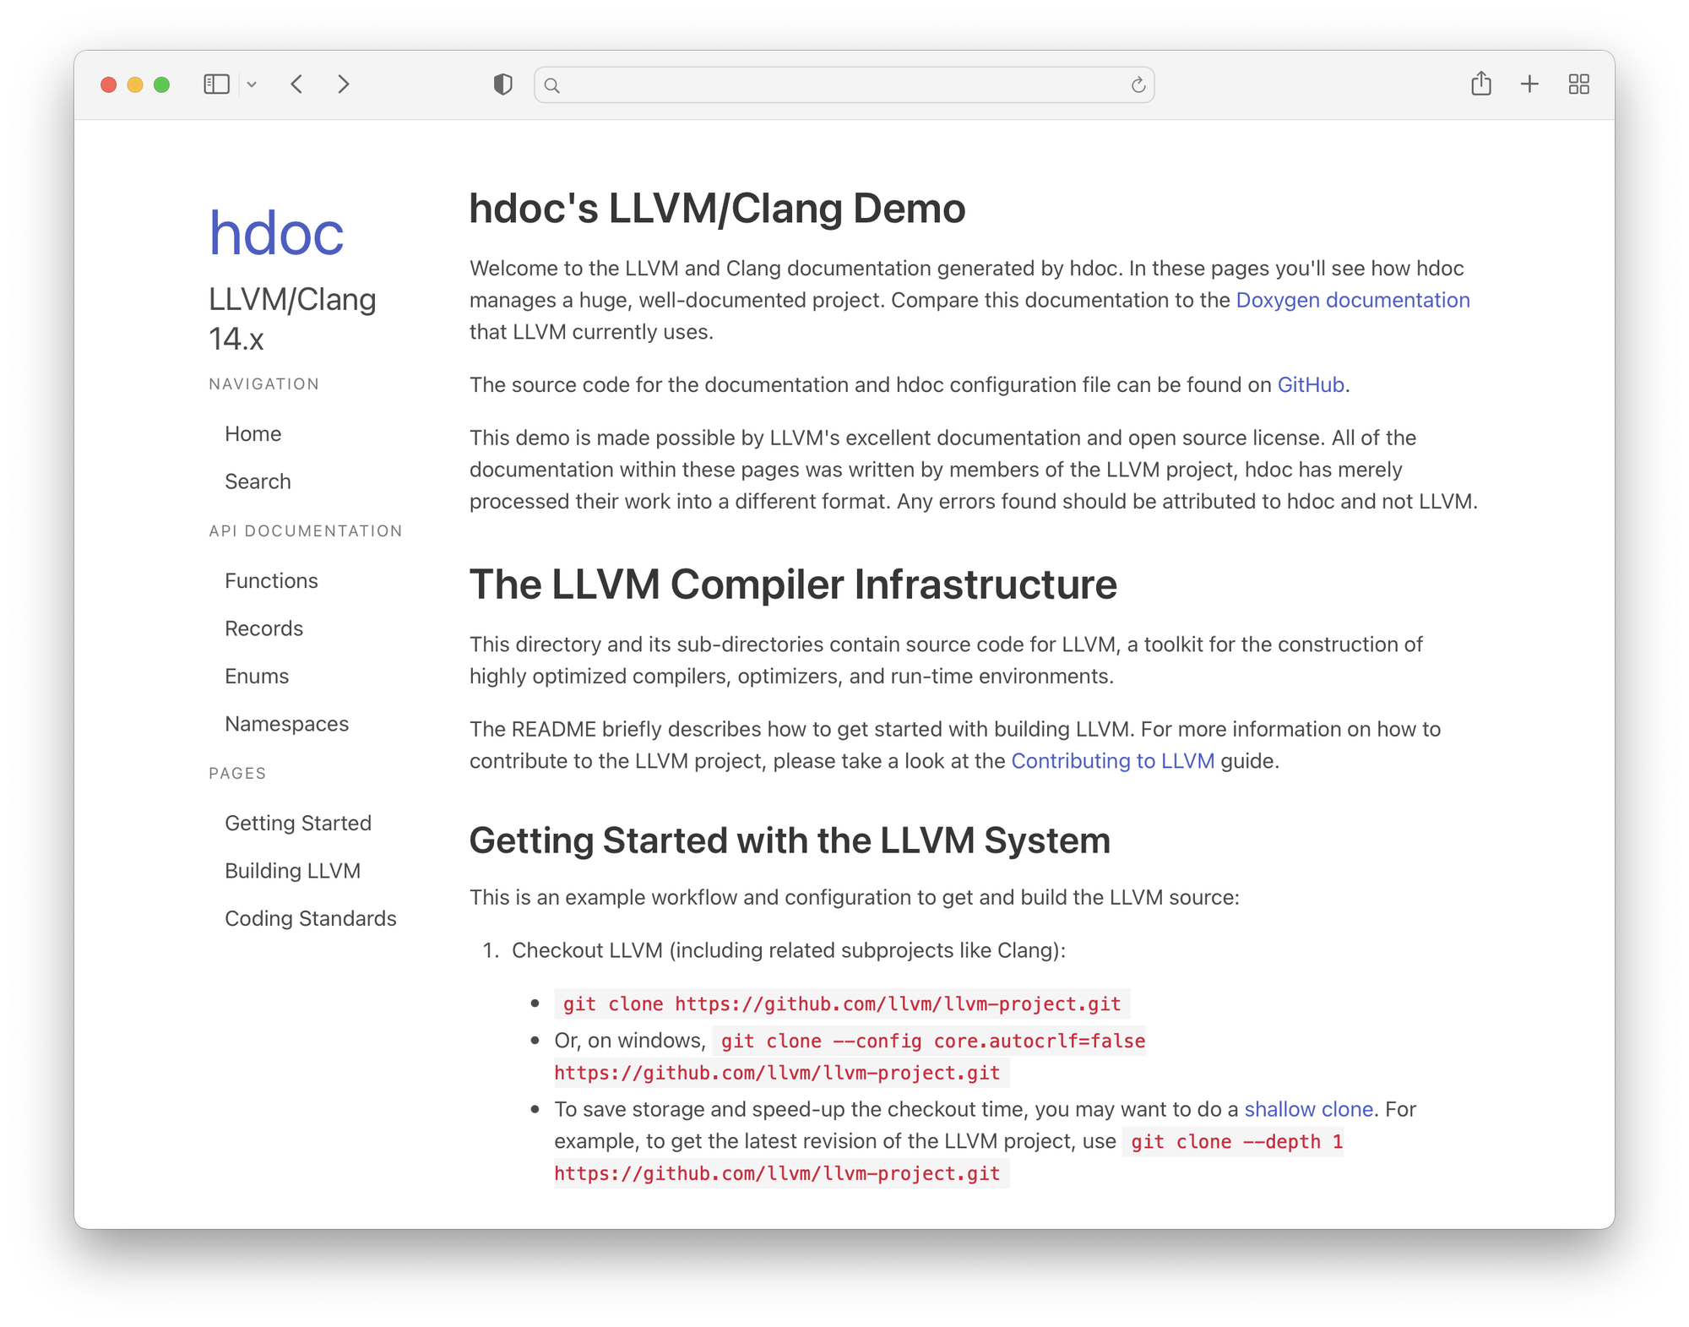Open Enums in API documentation

pos(257,677)
